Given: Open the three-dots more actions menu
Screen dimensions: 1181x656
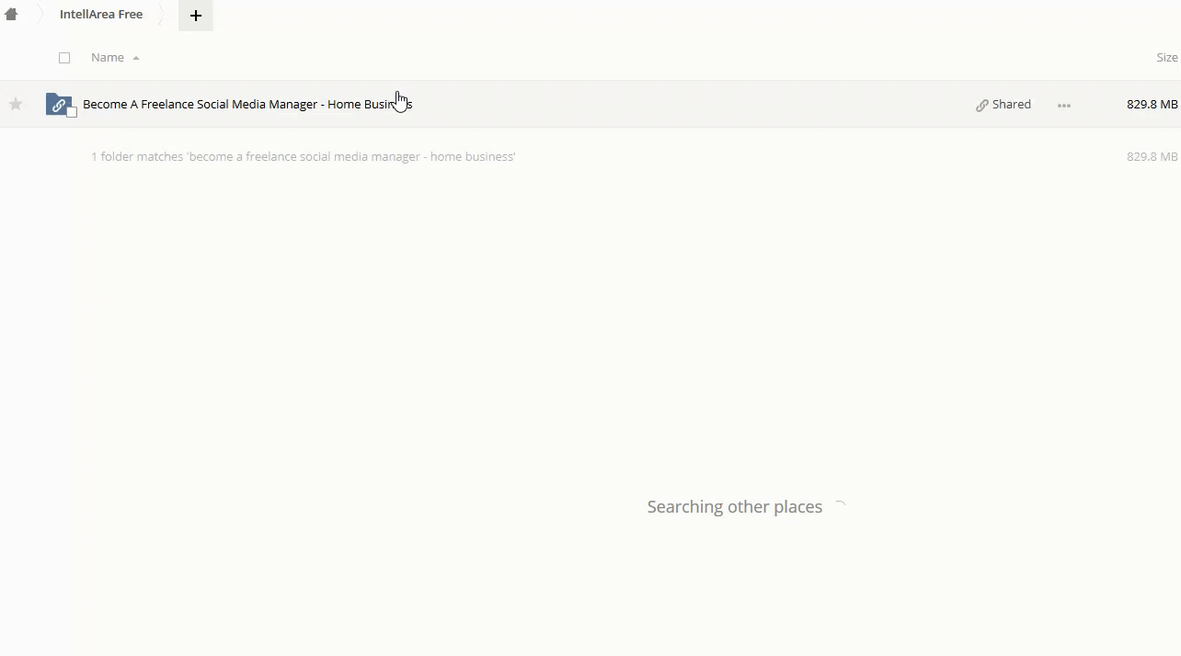Looking at the screenshot, I should pyautogui.click(x=1064, y=105).
